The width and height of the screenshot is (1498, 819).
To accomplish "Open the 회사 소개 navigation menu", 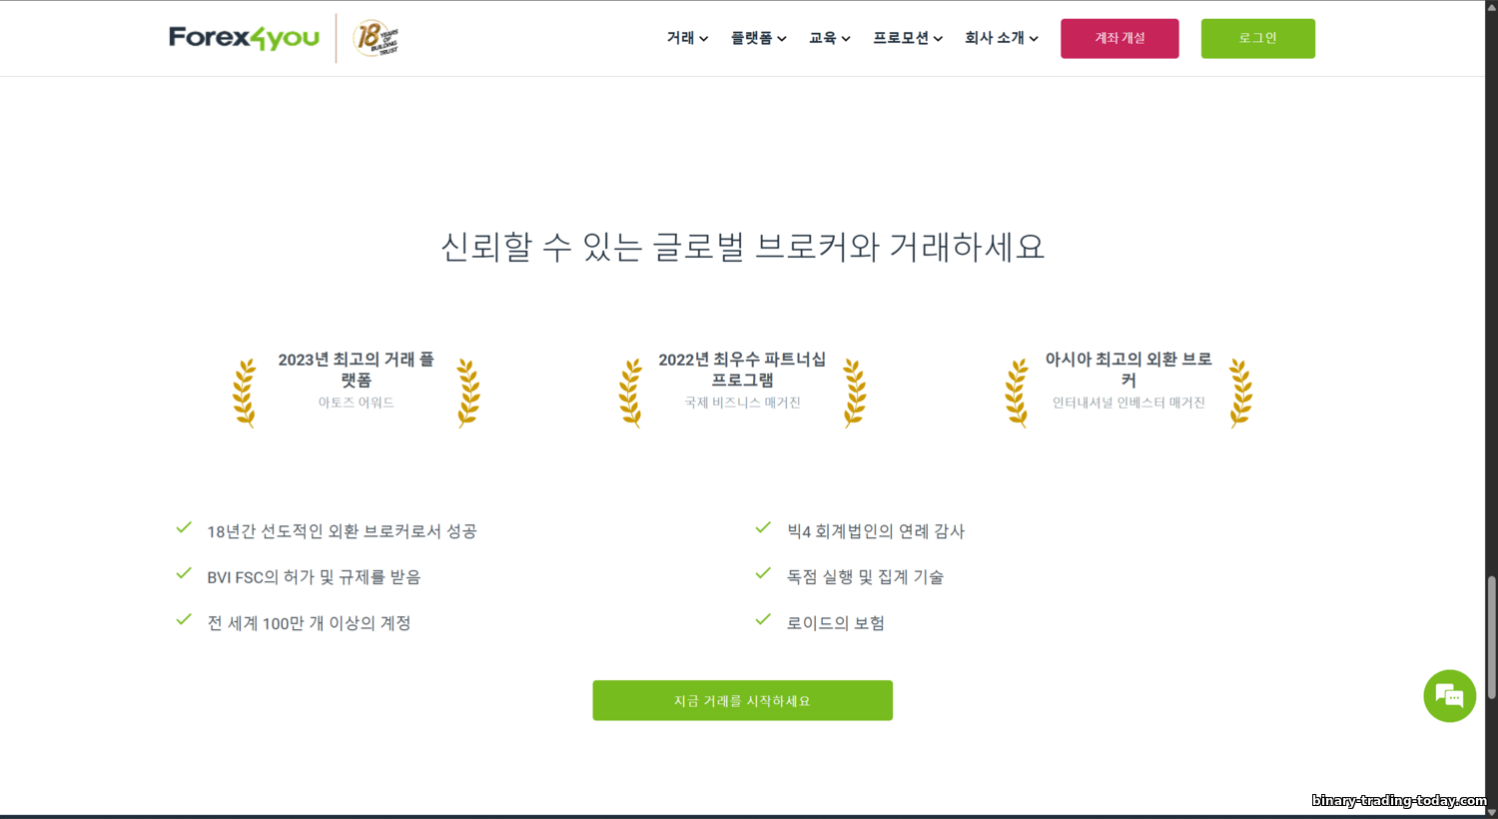I will pyautogui.click(x=1001, y=38).
